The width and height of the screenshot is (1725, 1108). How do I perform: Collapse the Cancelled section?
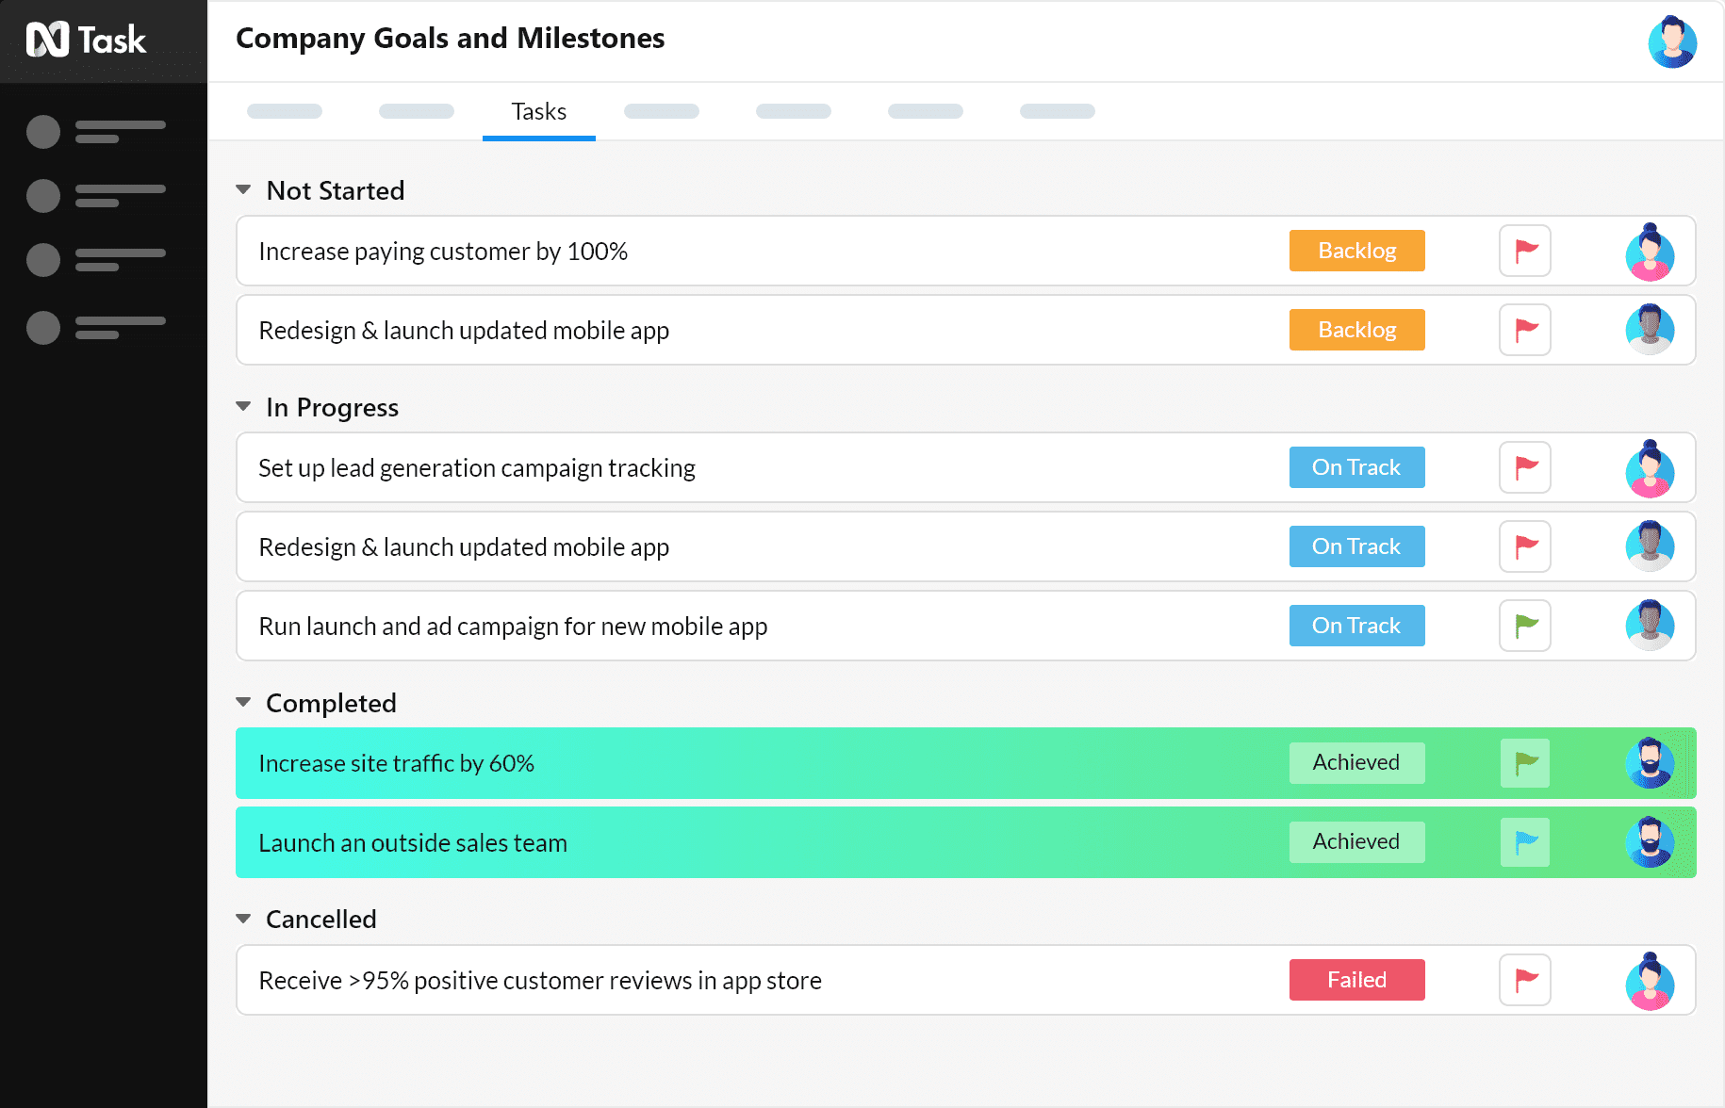pyautogui.click(x=244, y=919)
